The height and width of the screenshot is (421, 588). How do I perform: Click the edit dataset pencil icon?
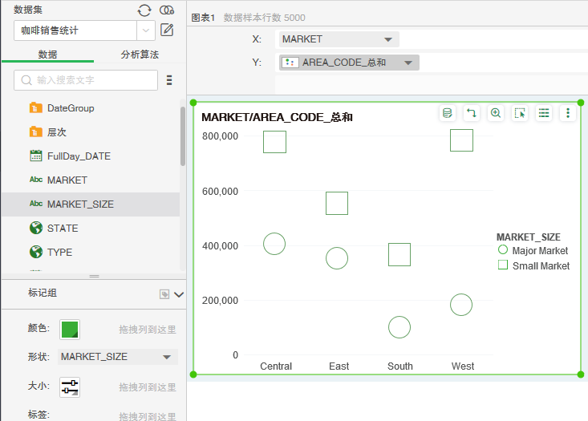167,30
